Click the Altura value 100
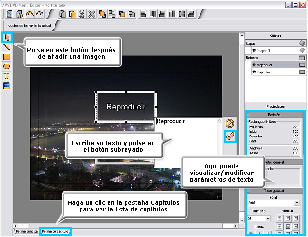308x237 pixels. coord(295,153)
